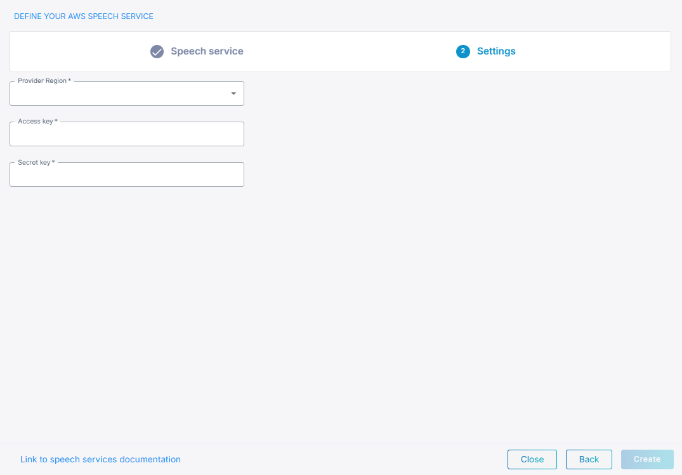Focus the Secret key input field
This screenshot has width=682, height=475.
pos(127,175)
